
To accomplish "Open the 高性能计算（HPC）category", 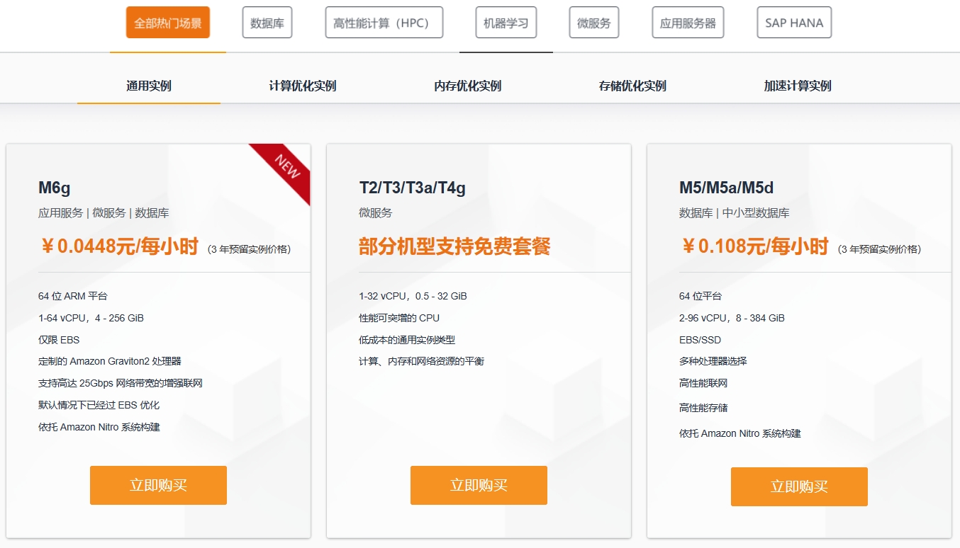I will [384, 22].
